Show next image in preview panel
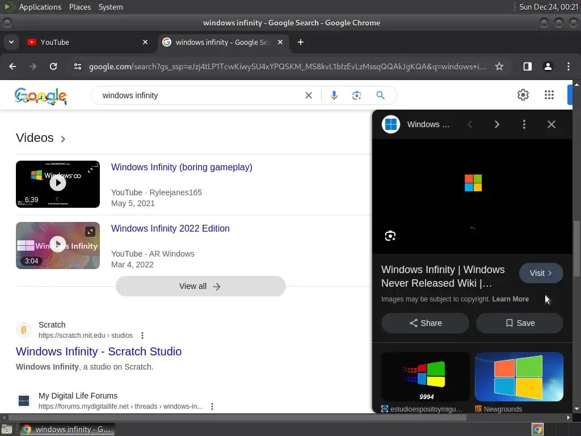 click(x=497, y=124)
